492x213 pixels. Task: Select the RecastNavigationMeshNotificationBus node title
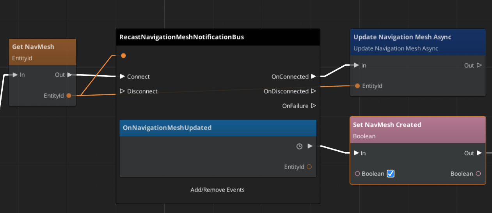click(181, 37)
